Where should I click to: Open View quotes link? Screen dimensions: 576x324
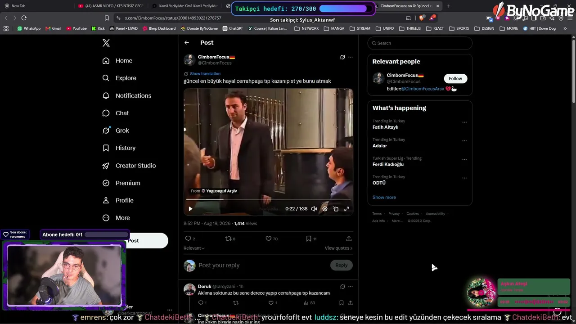(x=338, y=248)
